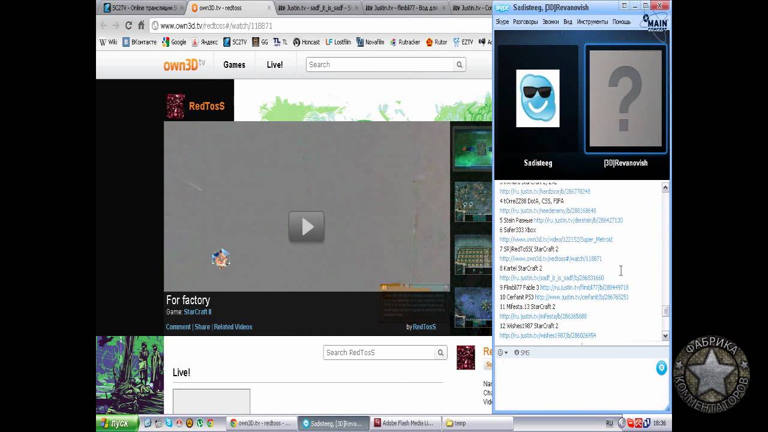Open the Games section on own3D
This screenshot has width=768, height=432.
pyautogui.click(x=234, y=65)
